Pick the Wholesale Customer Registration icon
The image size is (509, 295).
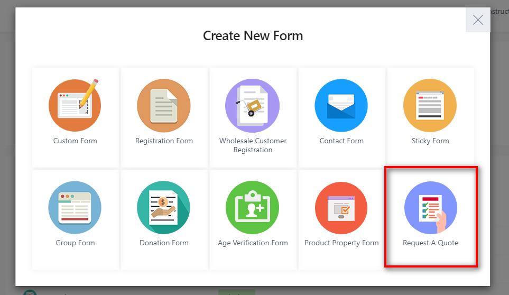click(x=253, y=105)
